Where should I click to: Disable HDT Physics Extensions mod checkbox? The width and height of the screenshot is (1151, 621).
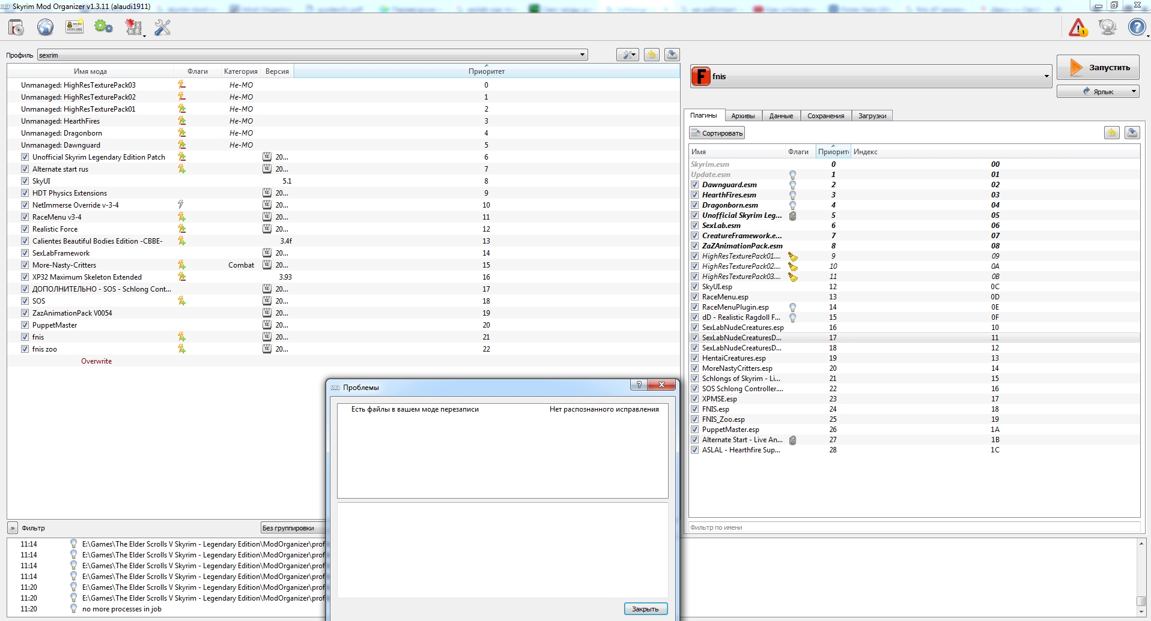pos(25,193)
